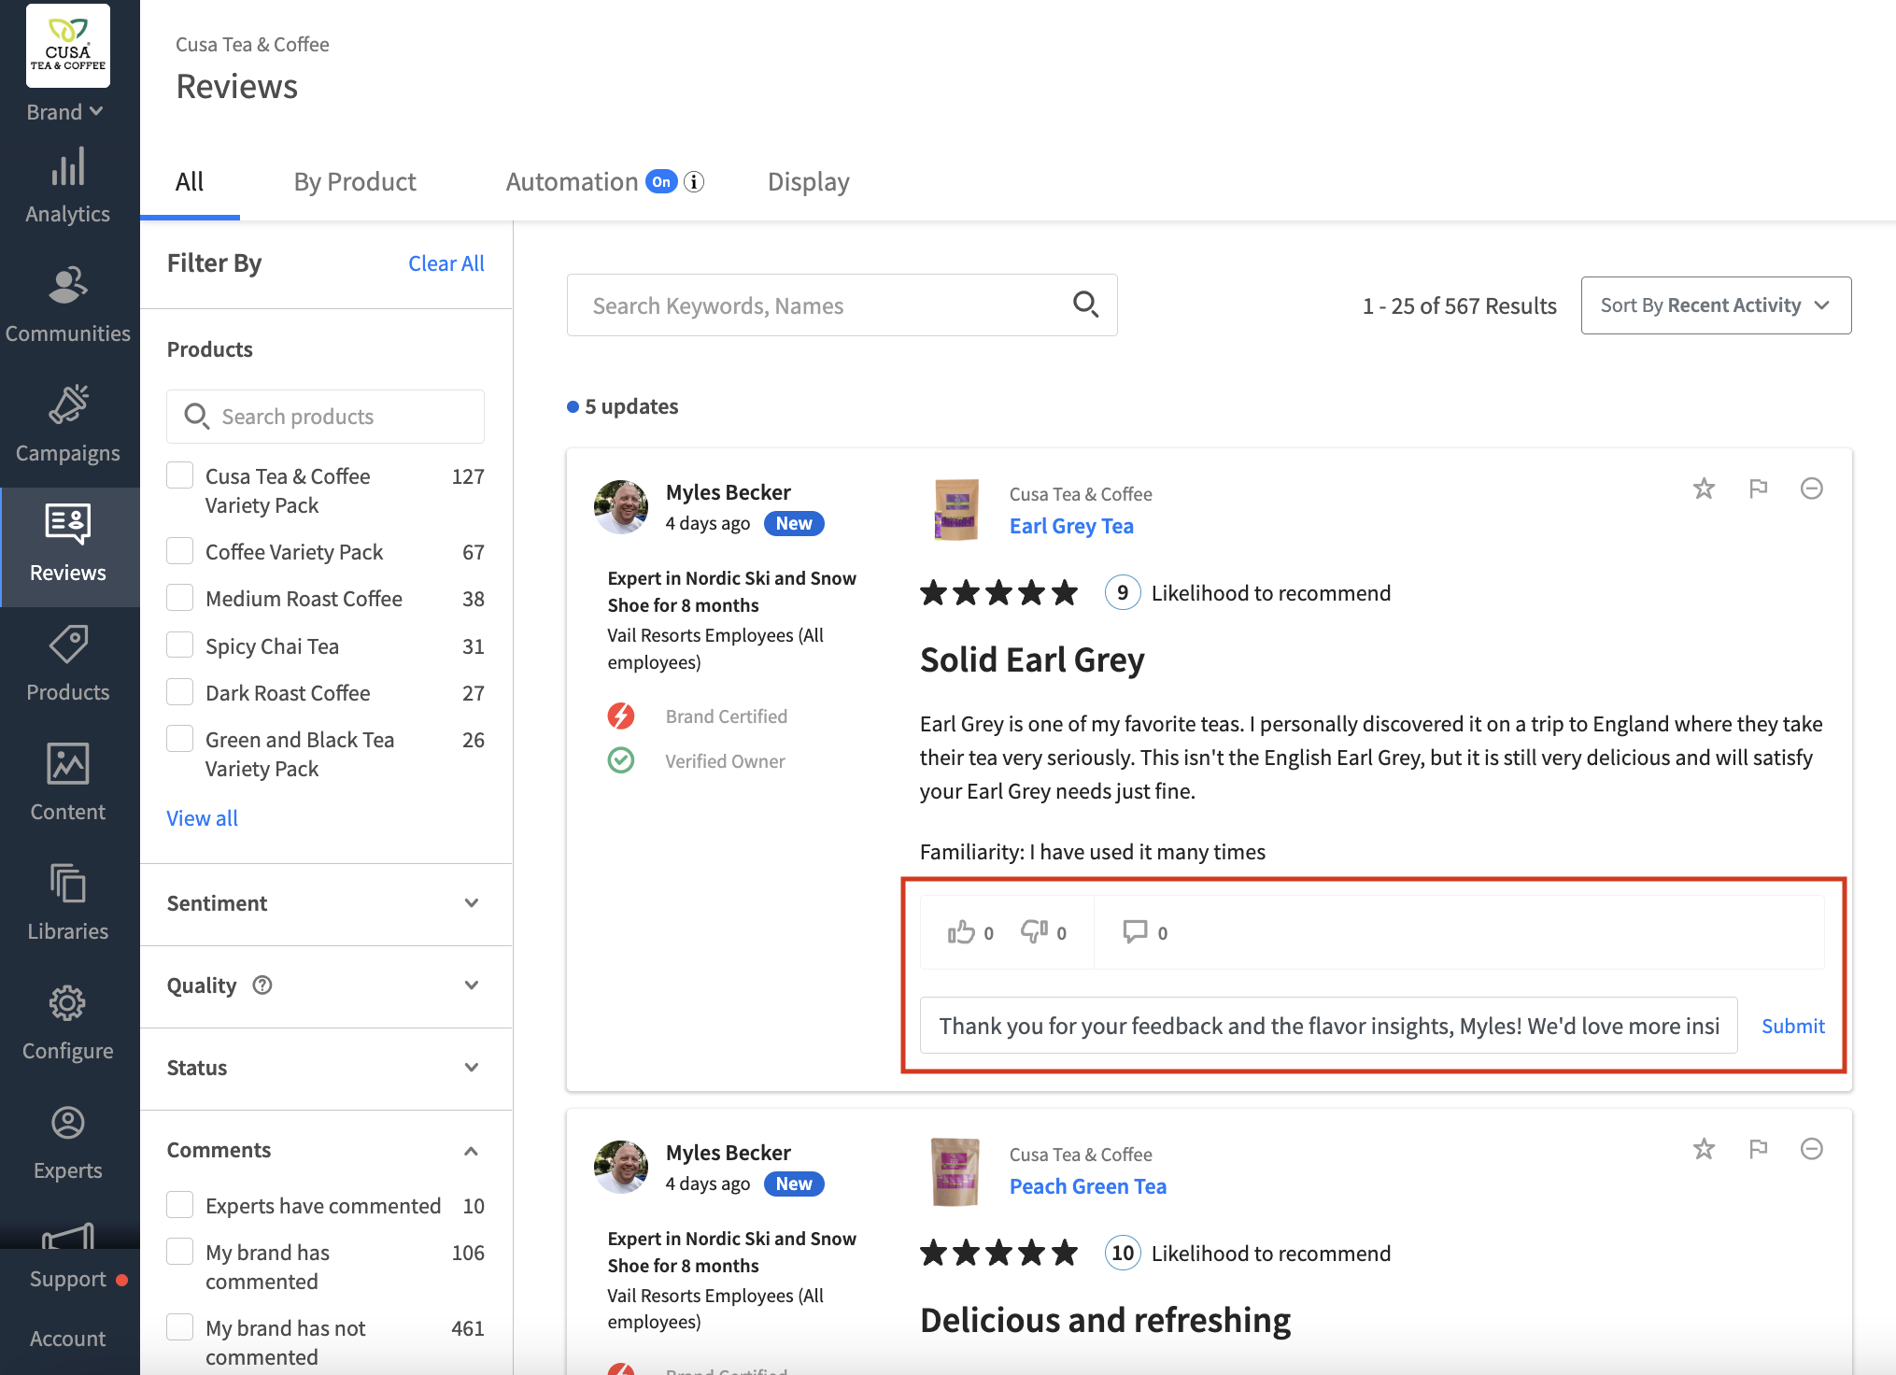Open the Content sidebar section

(x=68, y=785)
